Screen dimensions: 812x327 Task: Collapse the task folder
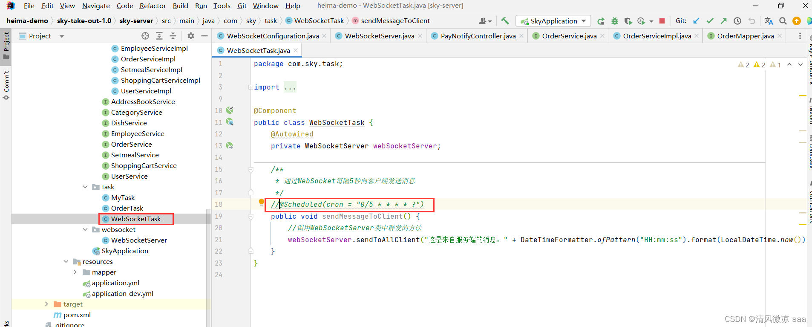click(x=85, y=187)
